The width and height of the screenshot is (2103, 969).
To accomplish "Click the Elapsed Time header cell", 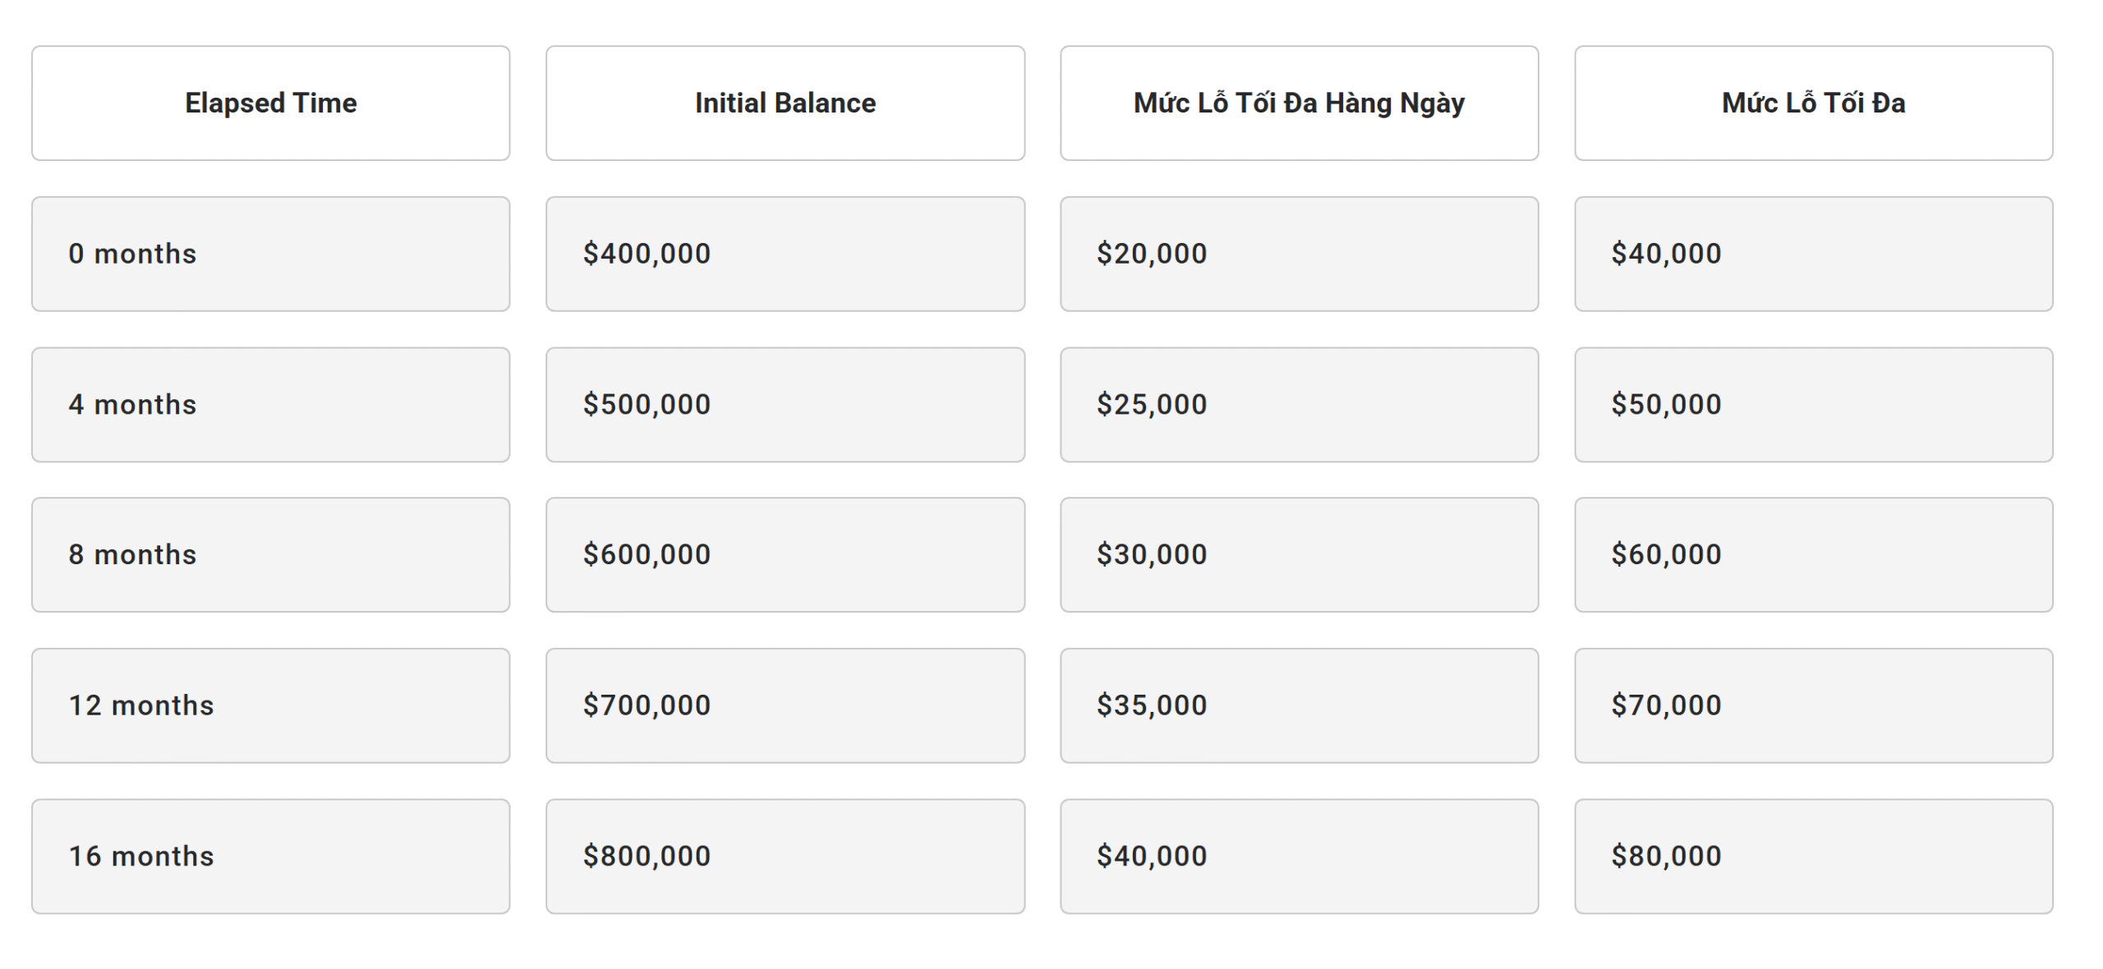I will click(x=270, y=103).
